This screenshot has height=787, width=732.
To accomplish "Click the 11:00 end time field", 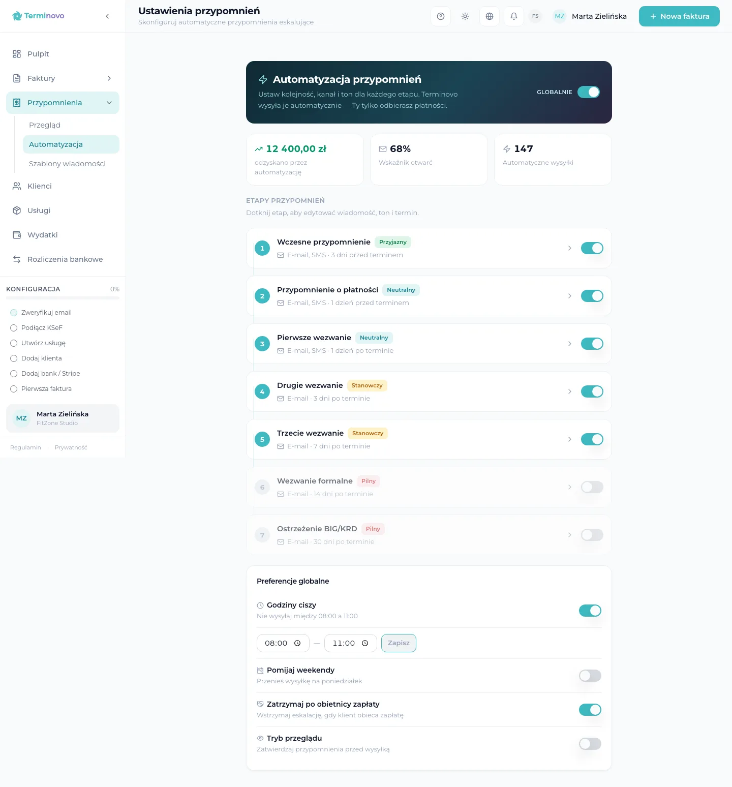I will (x=350, y=643).
